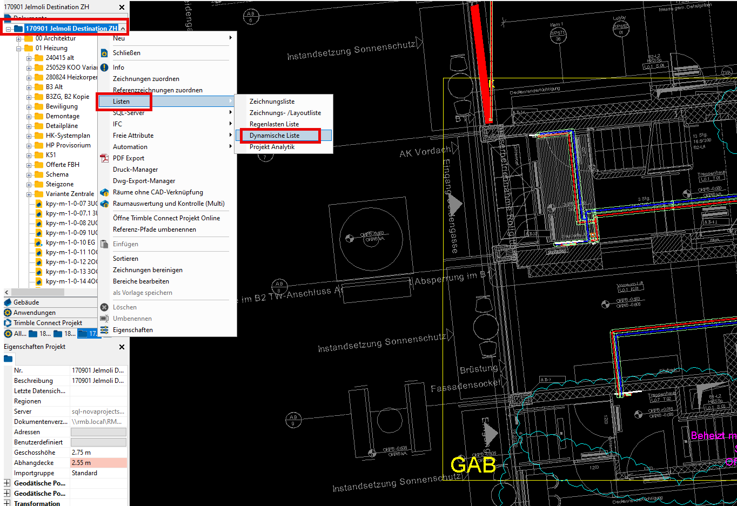Select Dynamische Liste from submenu
737x506 pixels.
tap(274, 136)
